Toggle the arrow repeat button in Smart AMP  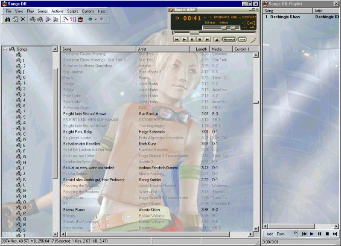coord(242,40)
